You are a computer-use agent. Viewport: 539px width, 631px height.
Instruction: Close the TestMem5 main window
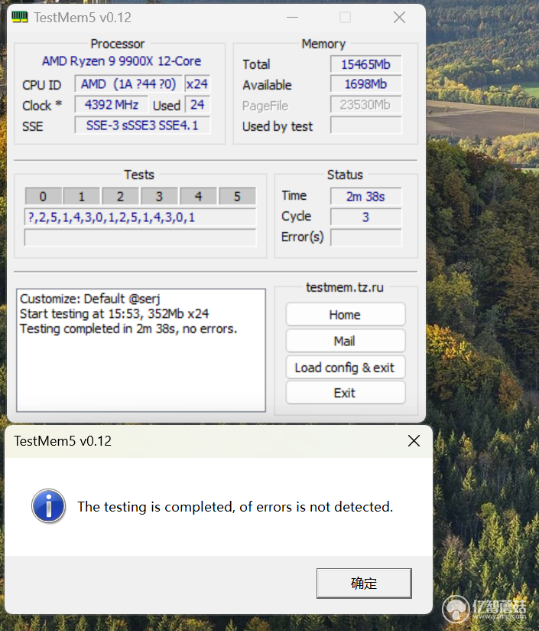pyautogui.click(x=399, y=18)
